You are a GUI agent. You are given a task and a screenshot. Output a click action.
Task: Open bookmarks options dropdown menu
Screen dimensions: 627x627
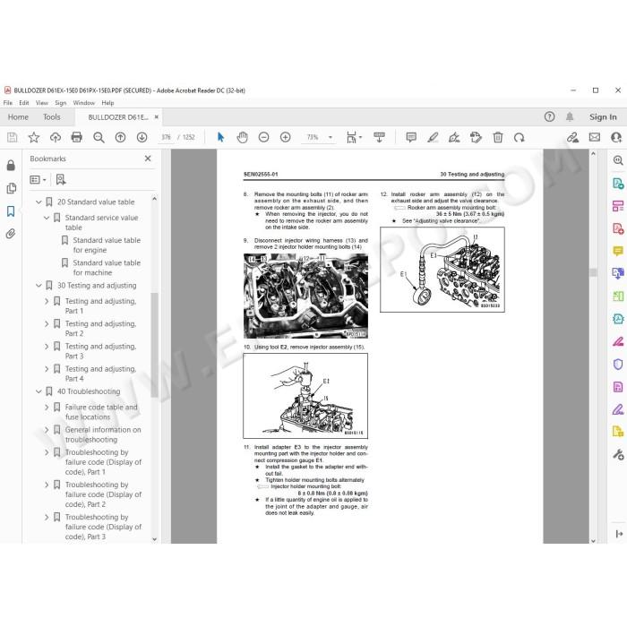38,179
